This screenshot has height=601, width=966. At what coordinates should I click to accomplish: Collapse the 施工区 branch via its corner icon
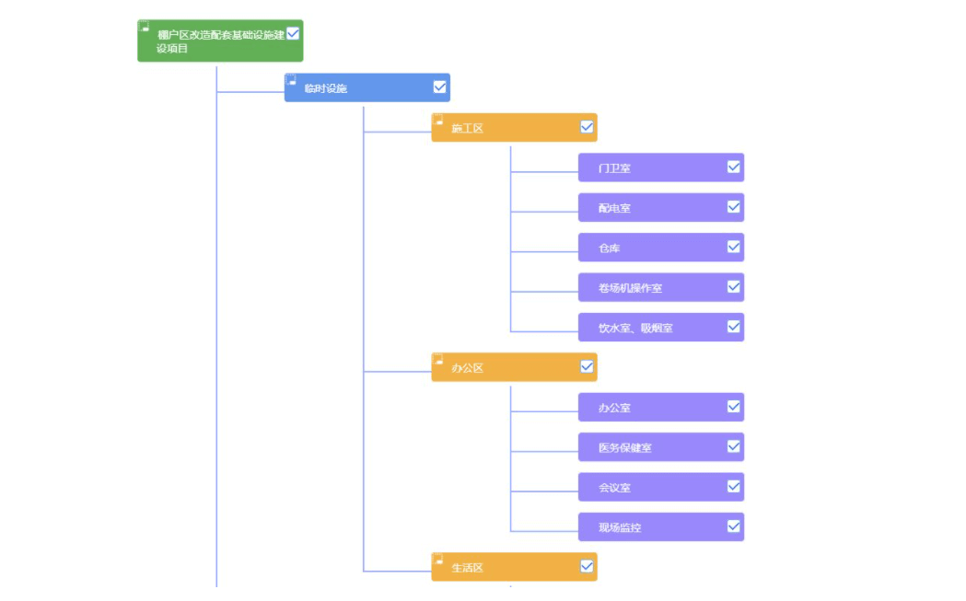(x=438, y=121)
